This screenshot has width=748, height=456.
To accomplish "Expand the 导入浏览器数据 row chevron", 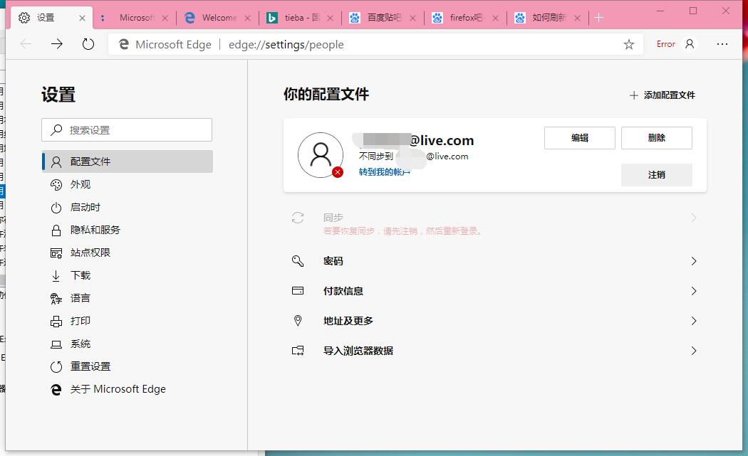I will (694, 351).
